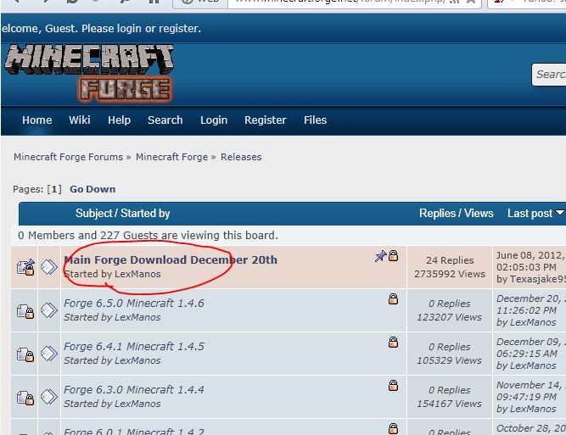The width and height of the screenshot is (566, 435).
Task: Sort by Started by column header
Action: [145, 213]
